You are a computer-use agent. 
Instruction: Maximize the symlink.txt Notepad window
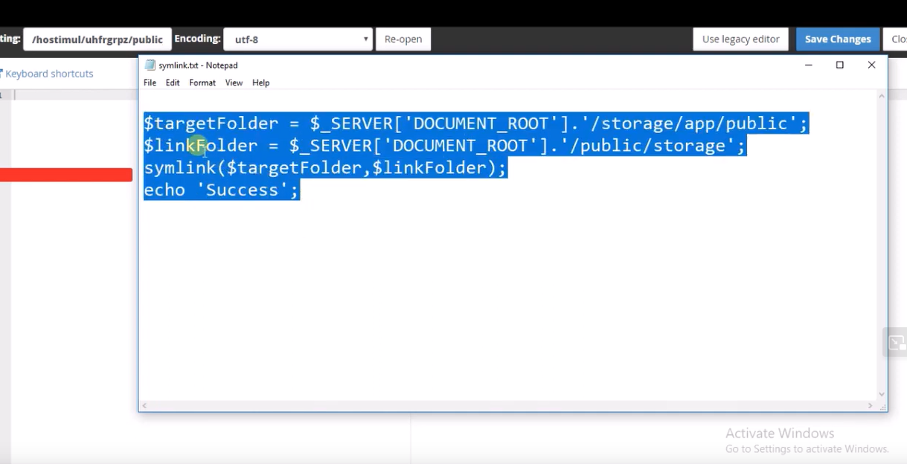coord(840,65)
